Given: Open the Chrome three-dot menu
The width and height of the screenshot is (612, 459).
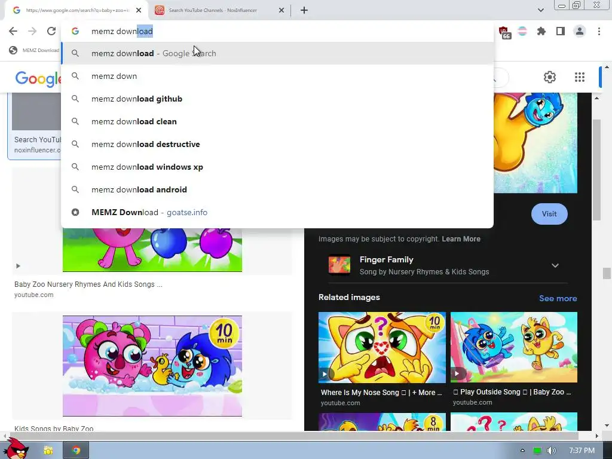Looking at the screenshot, I should pyautogui.click(x=599, y=31).
